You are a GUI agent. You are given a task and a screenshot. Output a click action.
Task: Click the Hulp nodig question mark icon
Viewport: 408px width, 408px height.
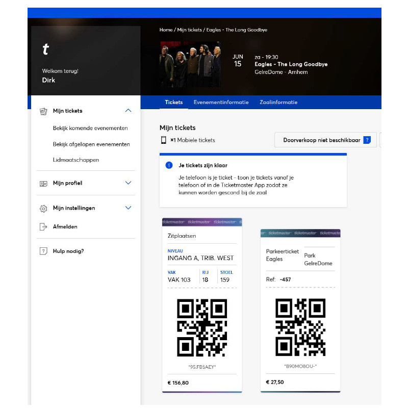point(43,251)
